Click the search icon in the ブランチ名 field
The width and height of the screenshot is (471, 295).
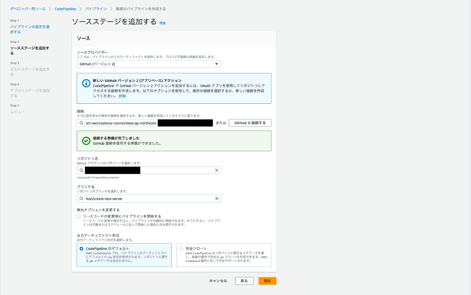pyautogui.click(x=81, y=199)
